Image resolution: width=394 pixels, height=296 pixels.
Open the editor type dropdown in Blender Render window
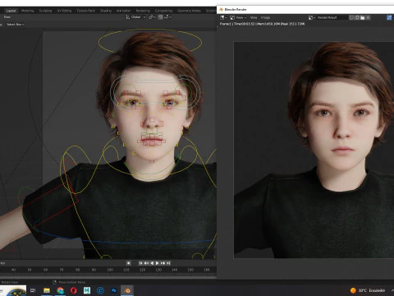(223, 17)
